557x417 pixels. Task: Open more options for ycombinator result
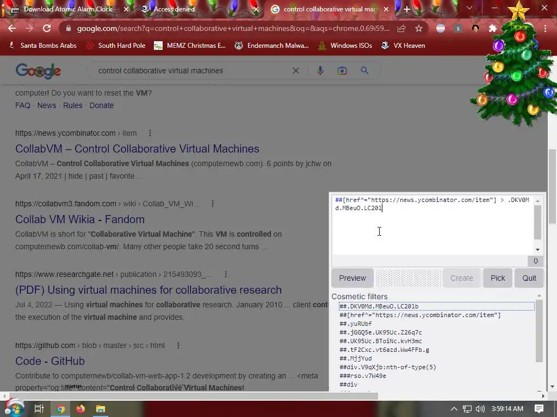pos(150,133)
